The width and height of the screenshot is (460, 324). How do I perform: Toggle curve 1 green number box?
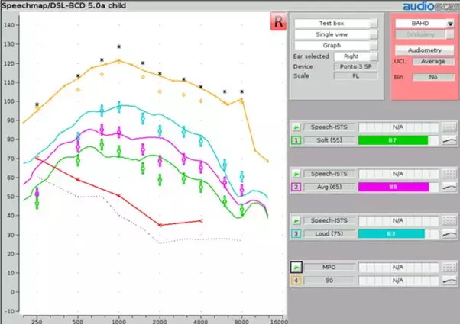pyautogui.click(x=295, y=140)
